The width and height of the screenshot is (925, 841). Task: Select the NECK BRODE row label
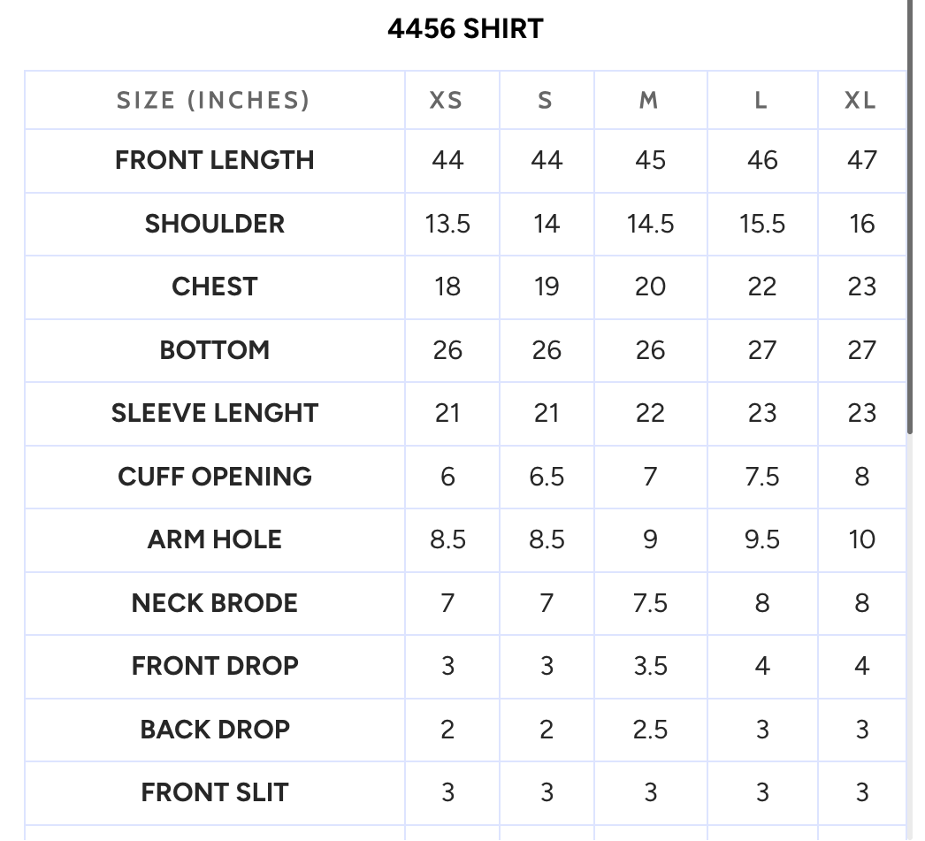[214, 603]
